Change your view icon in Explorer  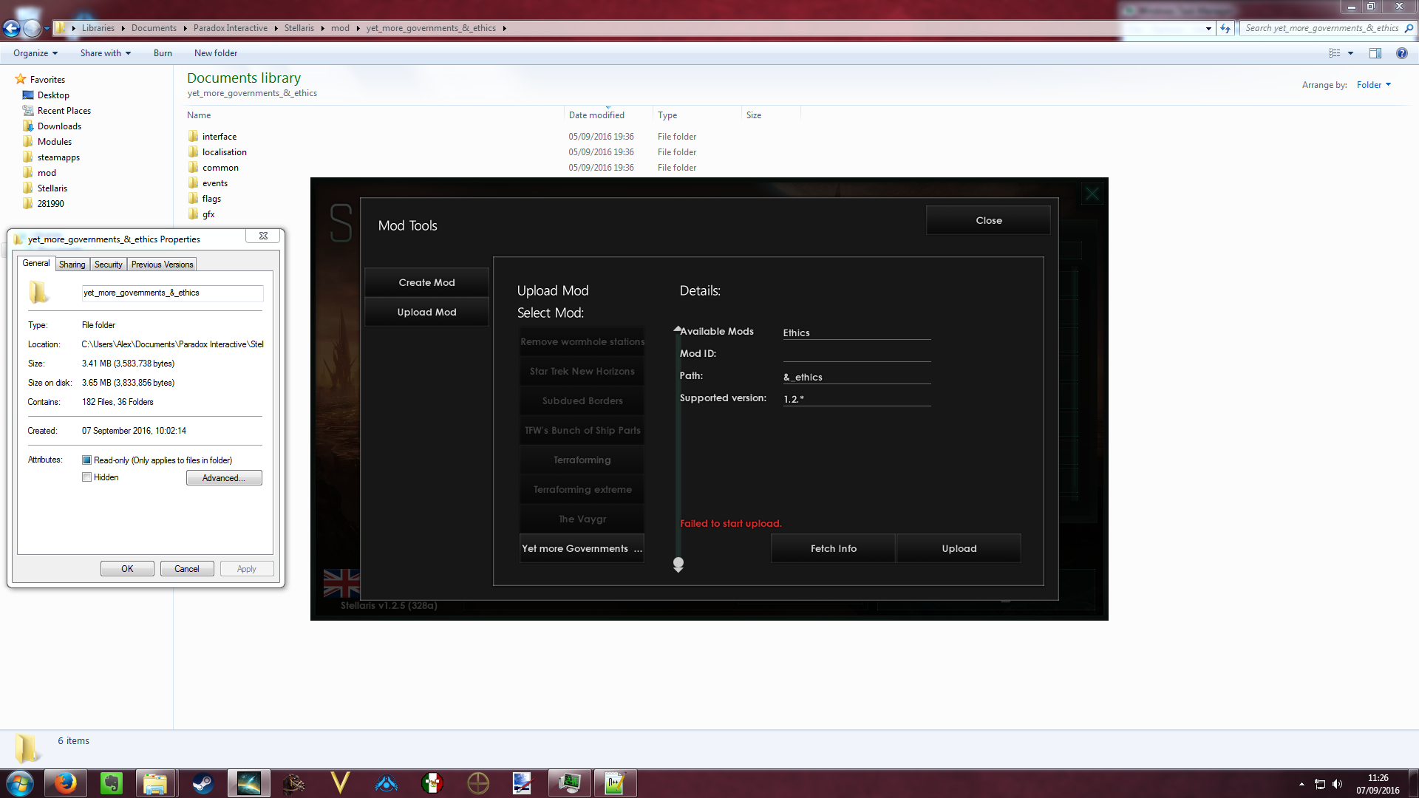point(1335,53)
